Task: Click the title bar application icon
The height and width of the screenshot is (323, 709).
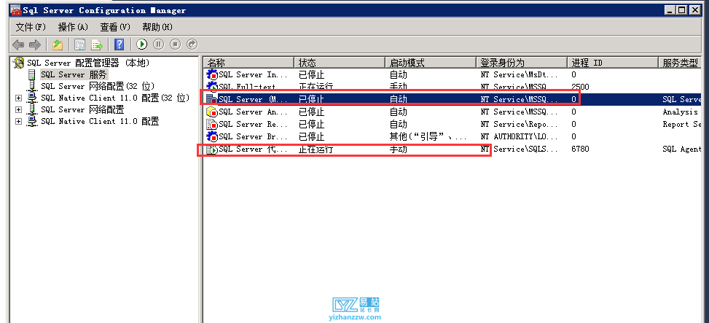Action: click(x=16, y=10)
